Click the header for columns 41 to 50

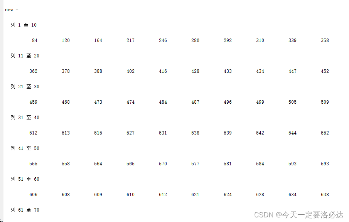coord(25,148)
